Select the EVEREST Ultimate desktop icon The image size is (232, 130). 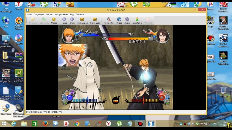(19, 23)
